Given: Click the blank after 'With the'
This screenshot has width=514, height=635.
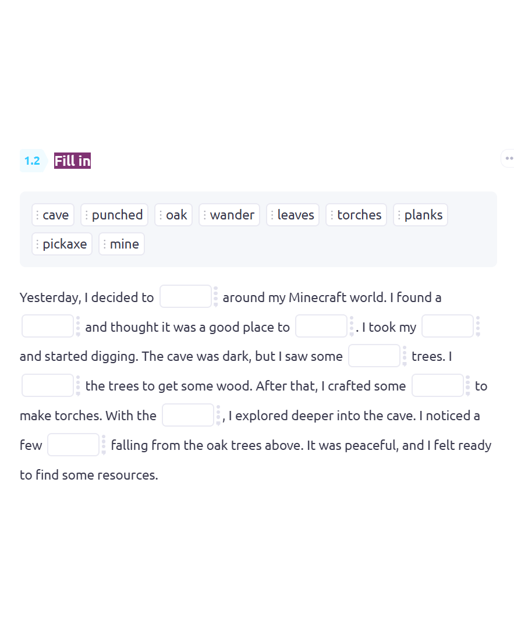Looking at the screenshot, I should [x=188, y=414].
